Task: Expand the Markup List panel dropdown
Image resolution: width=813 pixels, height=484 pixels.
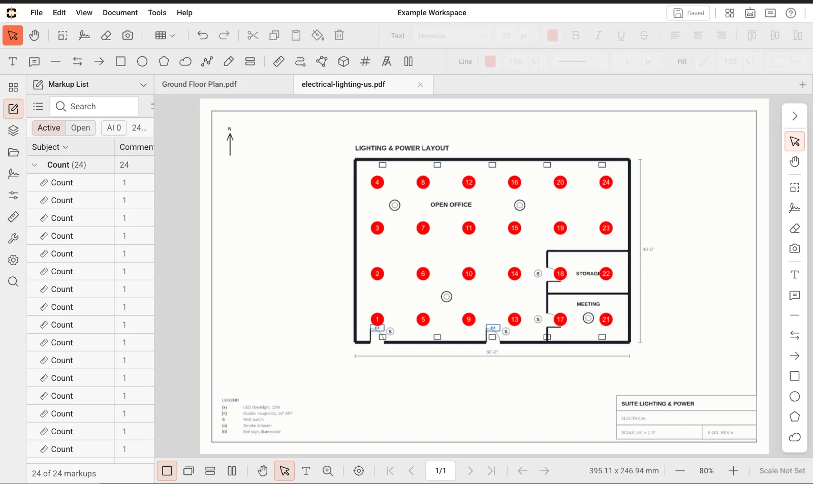Action: 143,85
